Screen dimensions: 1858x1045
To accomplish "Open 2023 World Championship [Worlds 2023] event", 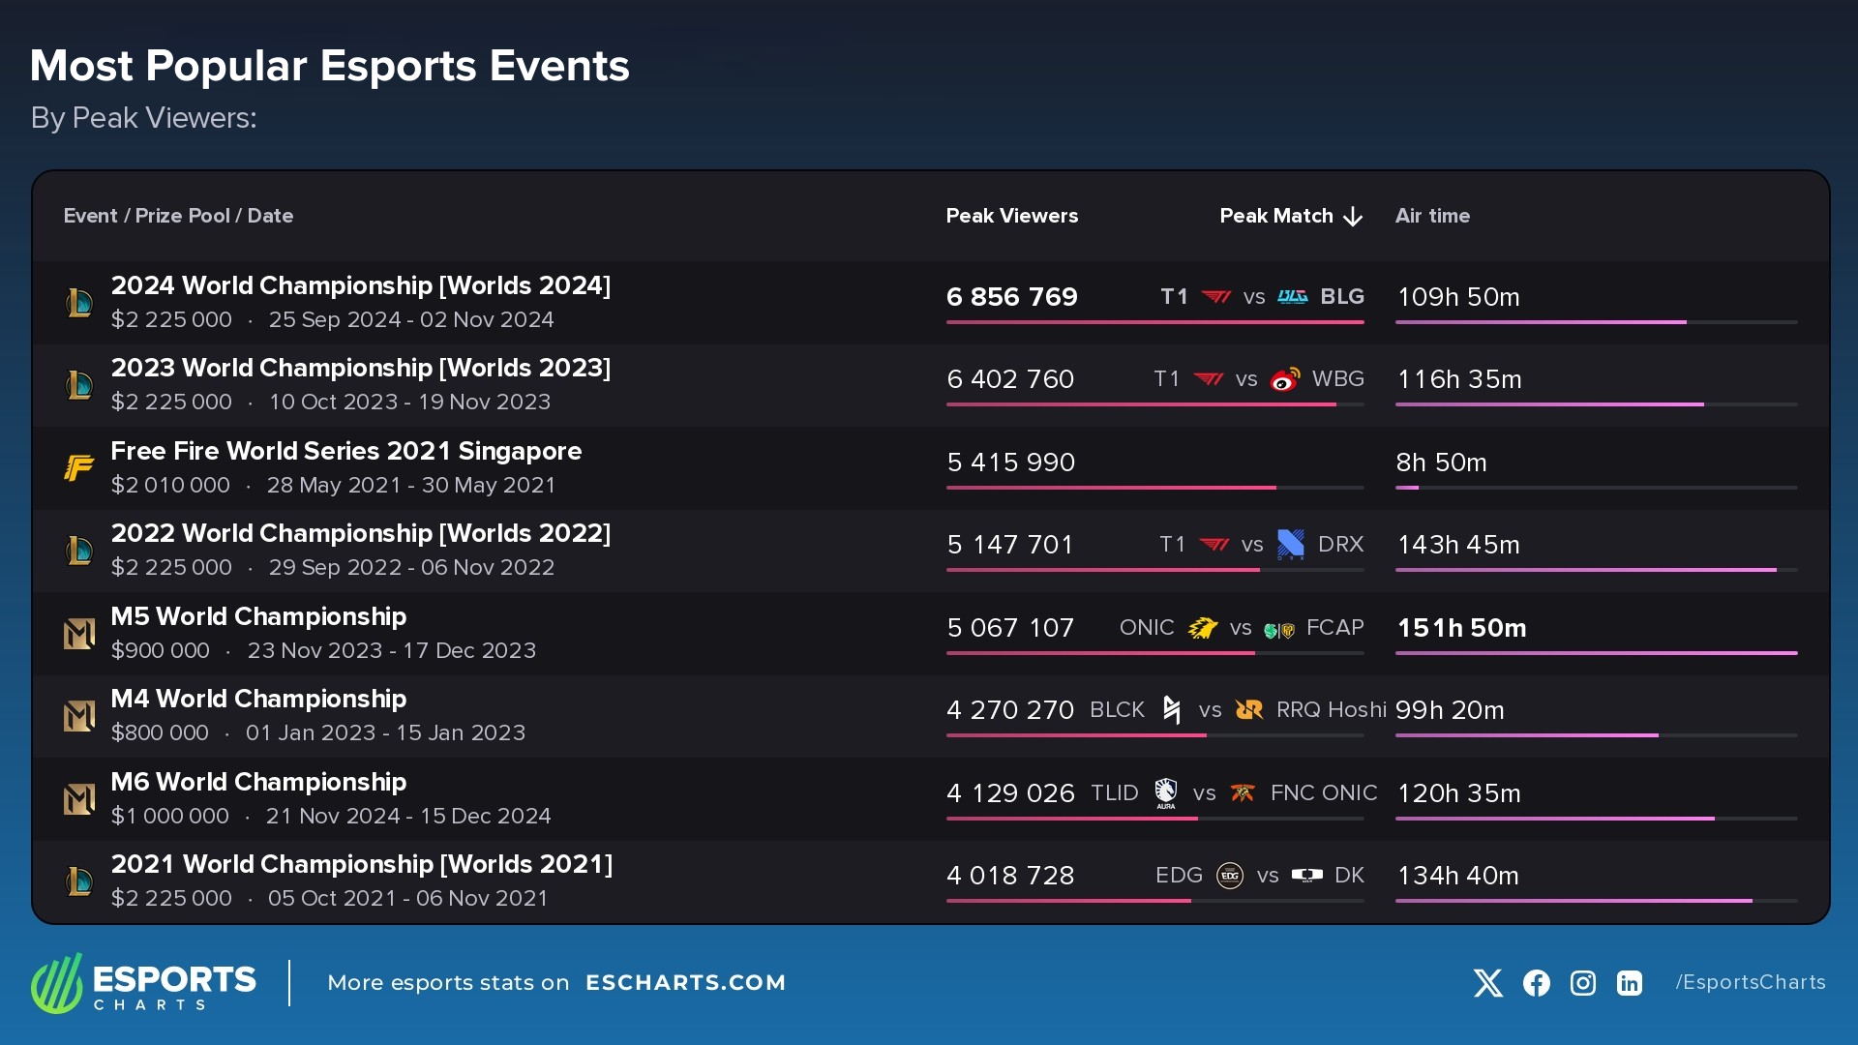I will (x=360, y=369).
